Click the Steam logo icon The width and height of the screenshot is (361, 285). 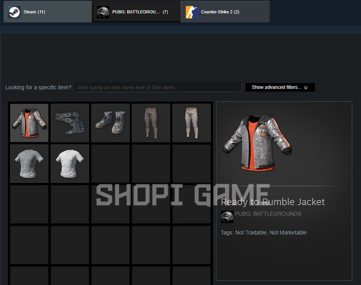click(x=15, y=12)
